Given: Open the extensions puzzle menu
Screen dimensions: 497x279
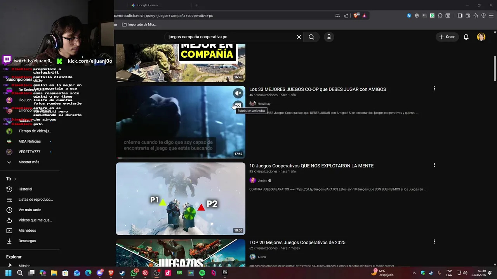Looking at the screenshot, I should click(440, 15).
